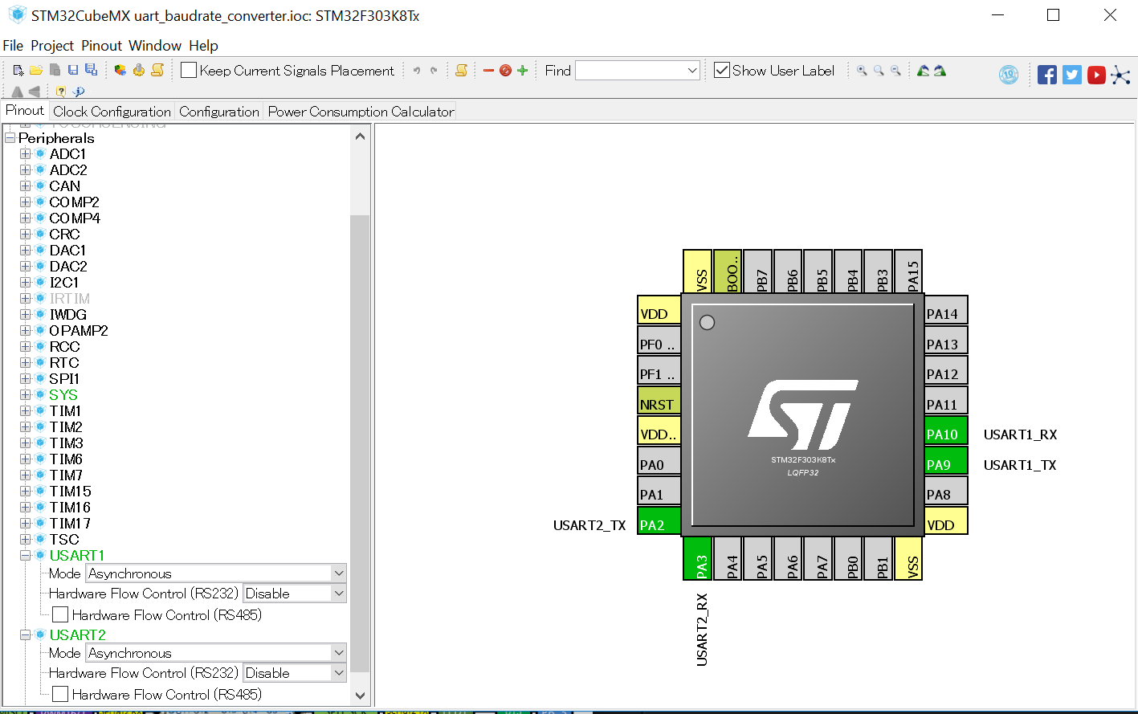Switch to the Clock Configuration tab
This screenshot has width=1138, height=714.
[111, 112]
